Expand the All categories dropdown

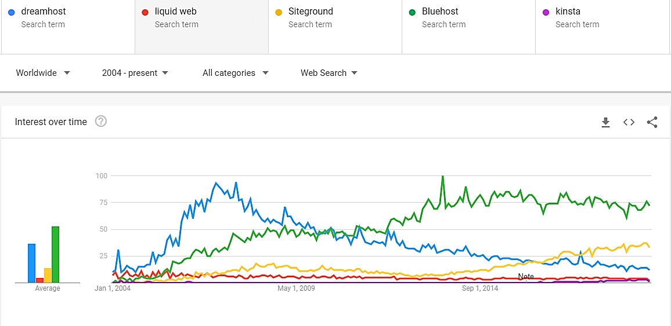tap(235, 73)
